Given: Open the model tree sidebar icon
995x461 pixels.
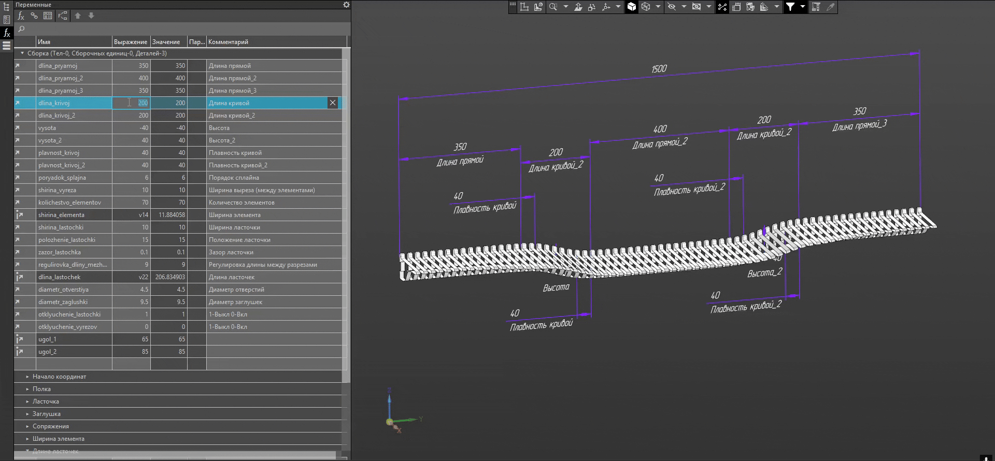Looking at the screenshot, I should pyautogui.click(x=7, y=7).
